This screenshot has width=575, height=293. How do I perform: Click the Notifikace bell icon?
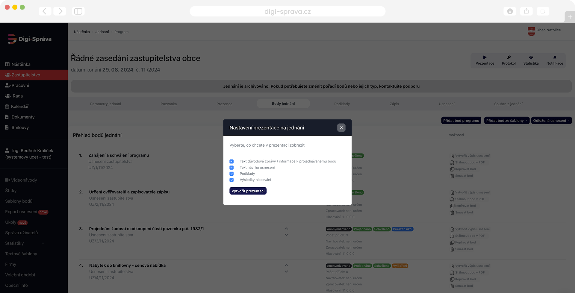click(554, 57)
